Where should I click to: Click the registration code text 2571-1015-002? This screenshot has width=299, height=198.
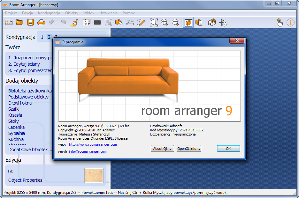click(191, 130)
